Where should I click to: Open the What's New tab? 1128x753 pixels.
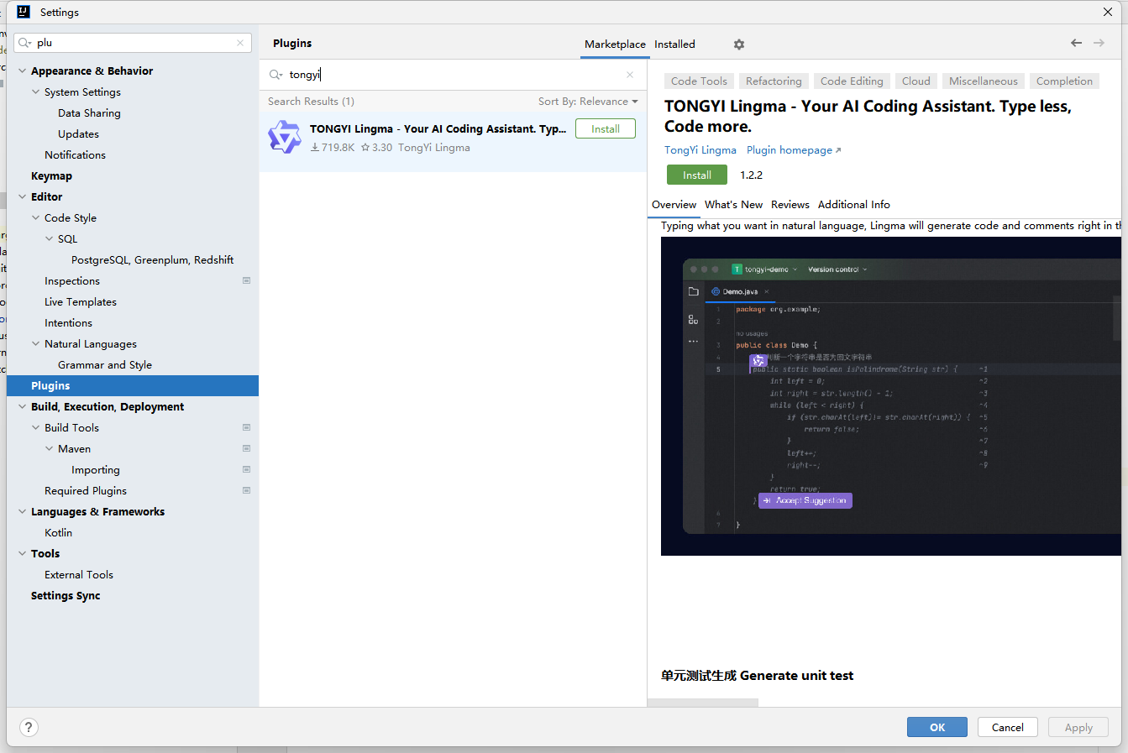click(x=733, y=205)
